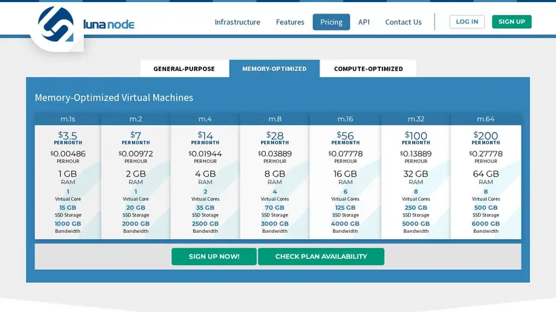Click the 8 GB RAM value
The height and width of the screenshot is (312, 556).
tap(275, 174)
